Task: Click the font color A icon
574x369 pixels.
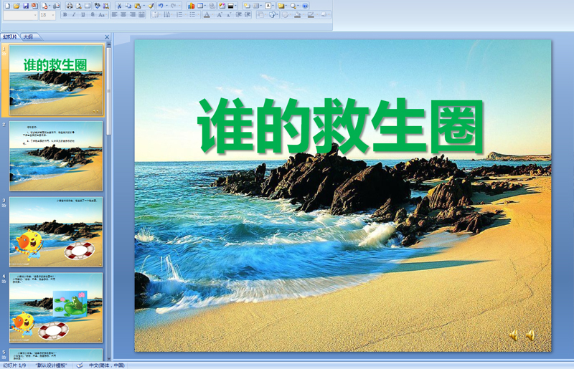Action: point(207,14)
